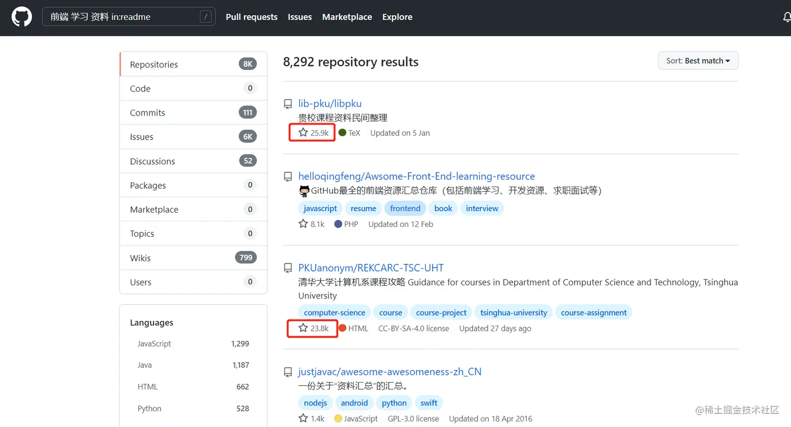Select the Topics filter in sidebar
The image size is (791, 427).
pos(194,234)
